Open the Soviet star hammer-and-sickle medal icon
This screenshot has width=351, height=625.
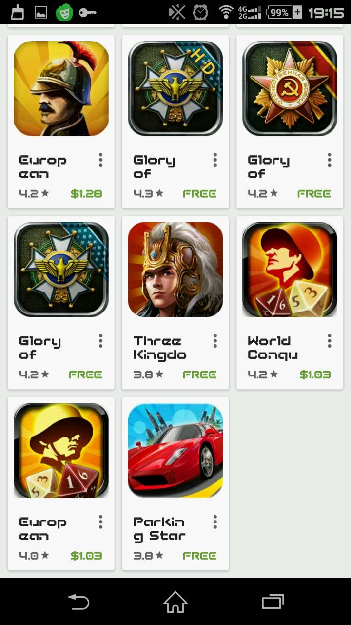(290, 88)
